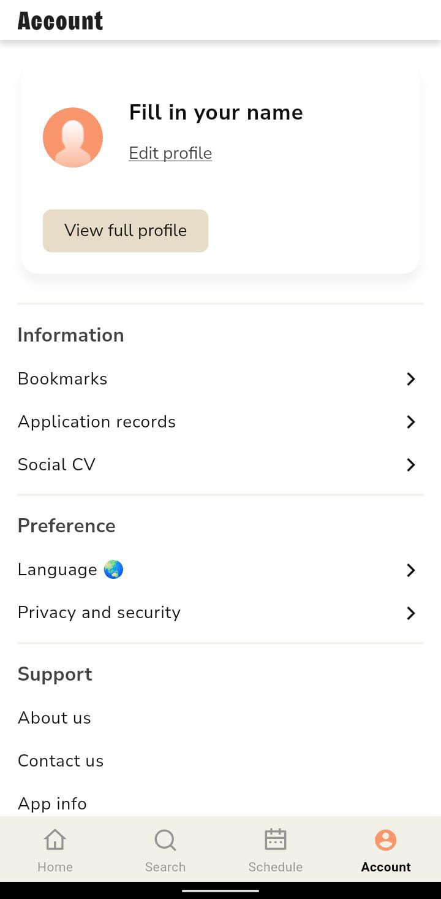Tap the Account person icon
Viewport: 441px width, 899px height.
(386, 840)
